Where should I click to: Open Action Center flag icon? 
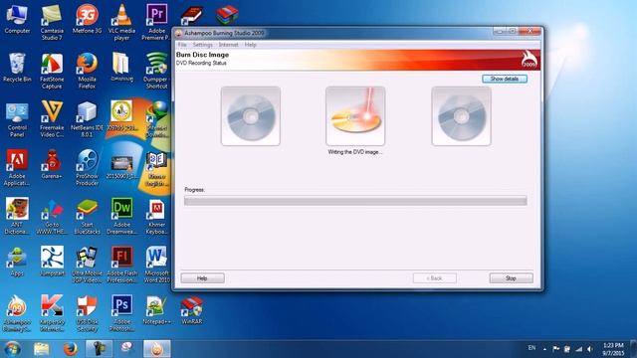pos(555,349)
